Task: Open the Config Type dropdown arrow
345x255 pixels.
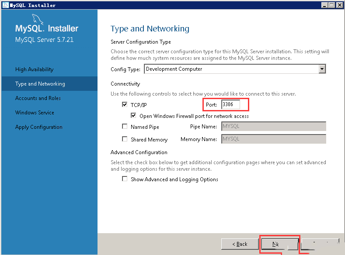Action: (322, 69)
